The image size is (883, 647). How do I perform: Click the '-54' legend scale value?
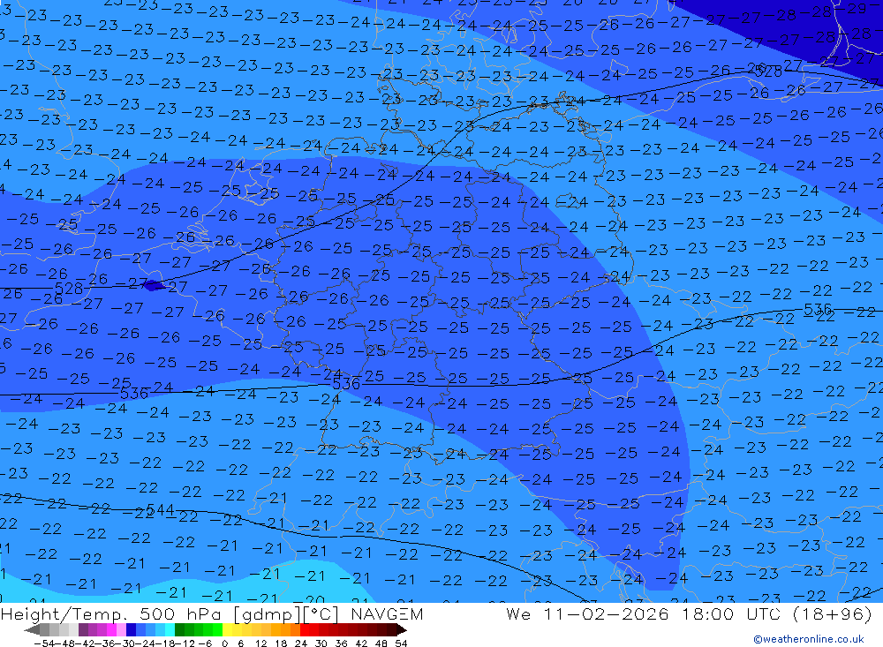[x=45, y=643]
